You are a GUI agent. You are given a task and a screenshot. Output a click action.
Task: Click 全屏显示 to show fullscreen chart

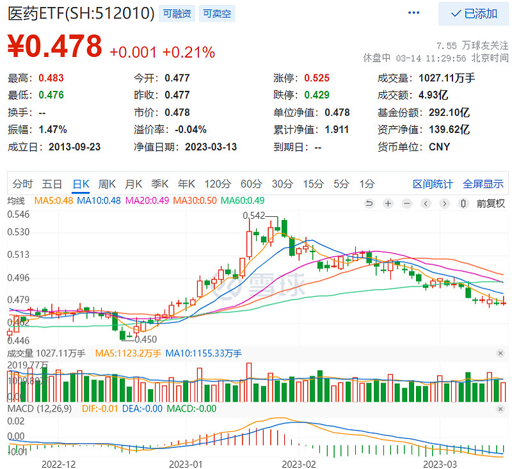tap(482, 183)
